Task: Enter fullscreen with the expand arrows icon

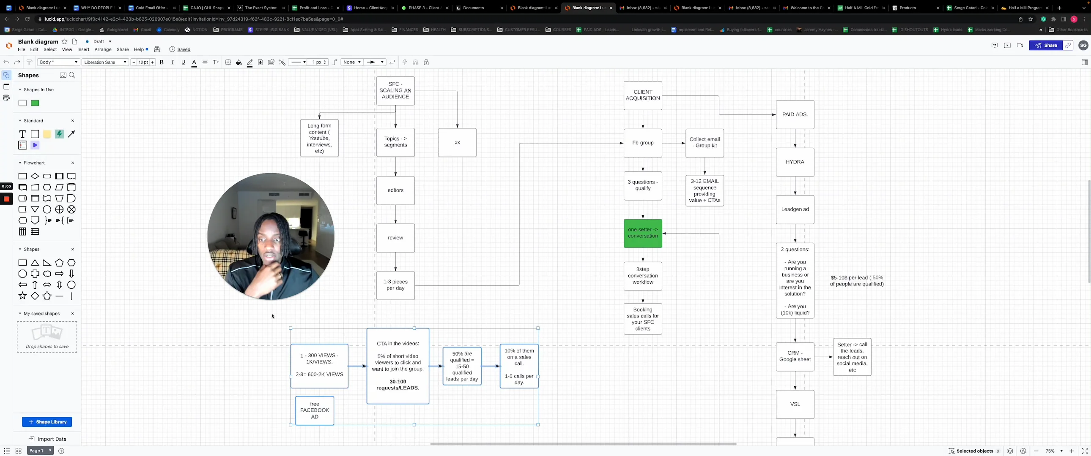Action: [x=1084, y=451]
